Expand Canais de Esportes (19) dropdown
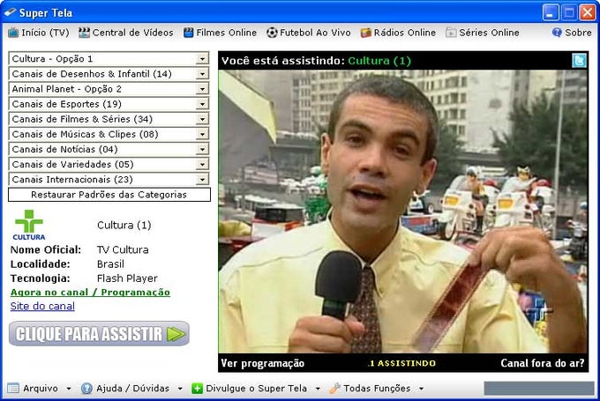This screenshot has width=600, height=401. tap(202, 104)
